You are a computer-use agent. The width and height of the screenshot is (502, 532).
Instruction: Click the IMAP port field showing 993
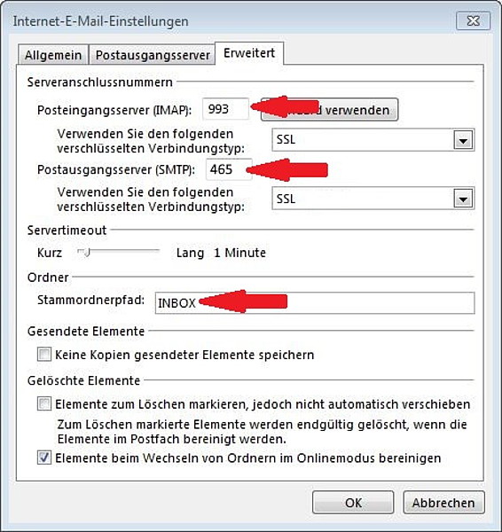pyautogui.click(x=225, y=109)
